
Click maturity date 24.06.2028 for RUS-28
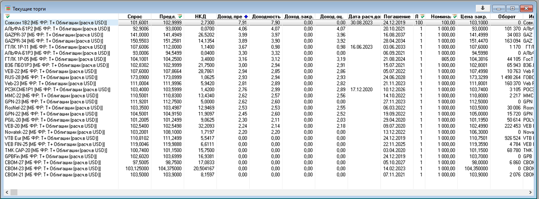(x=395, y=77)
